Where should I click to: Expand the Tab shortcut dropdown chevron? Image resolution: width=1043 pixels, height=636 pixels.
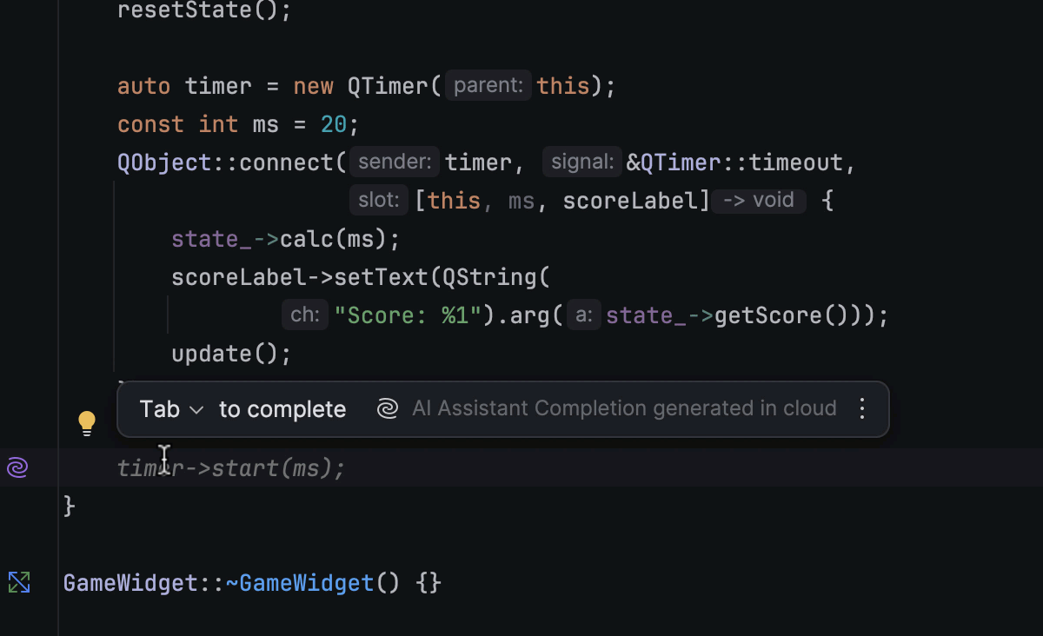[196, 410]
